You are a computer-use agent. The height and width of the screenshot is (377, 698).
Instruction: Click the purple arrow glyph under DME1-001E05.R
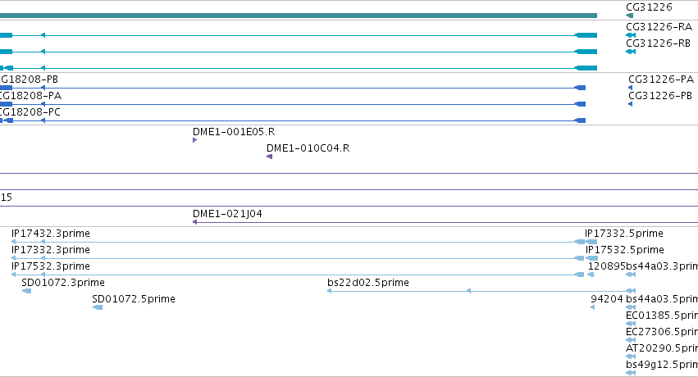[x=194, y=140]
